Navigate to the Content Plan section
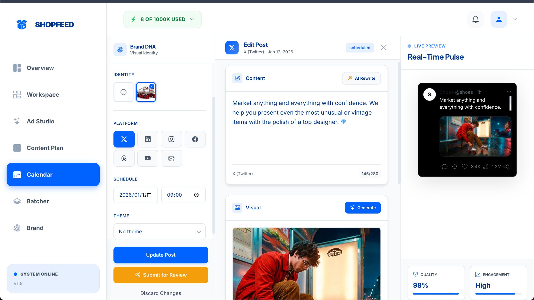Screen dimensions: 534x300 [x=45, y=148]
